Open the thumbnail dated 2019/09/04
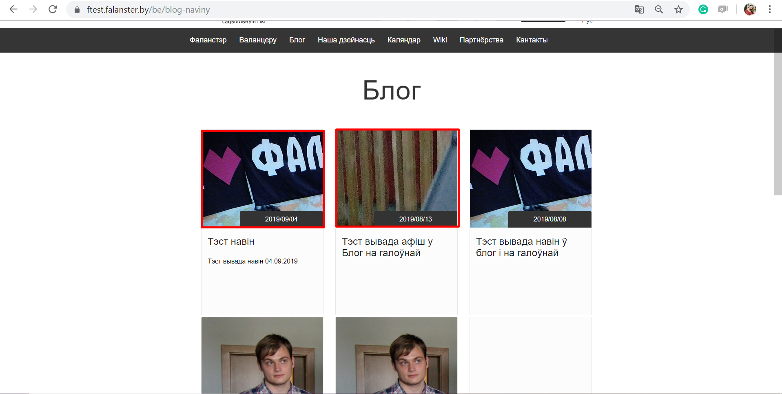The image size is (782, 394). [x=263, y=179]
